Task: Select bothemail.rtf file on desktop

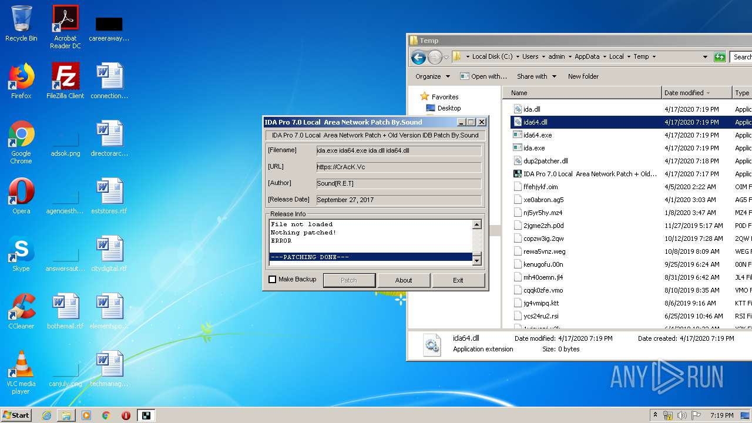Action: tap(65, 311)
